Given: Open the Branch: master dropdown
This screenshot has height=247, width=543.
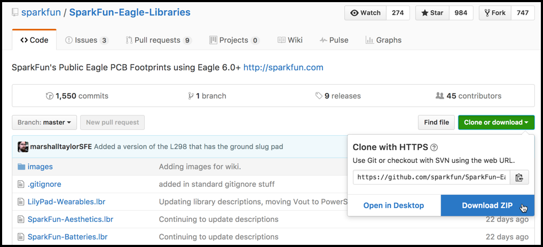Looking at the screenshot, I should pos(44,122).
